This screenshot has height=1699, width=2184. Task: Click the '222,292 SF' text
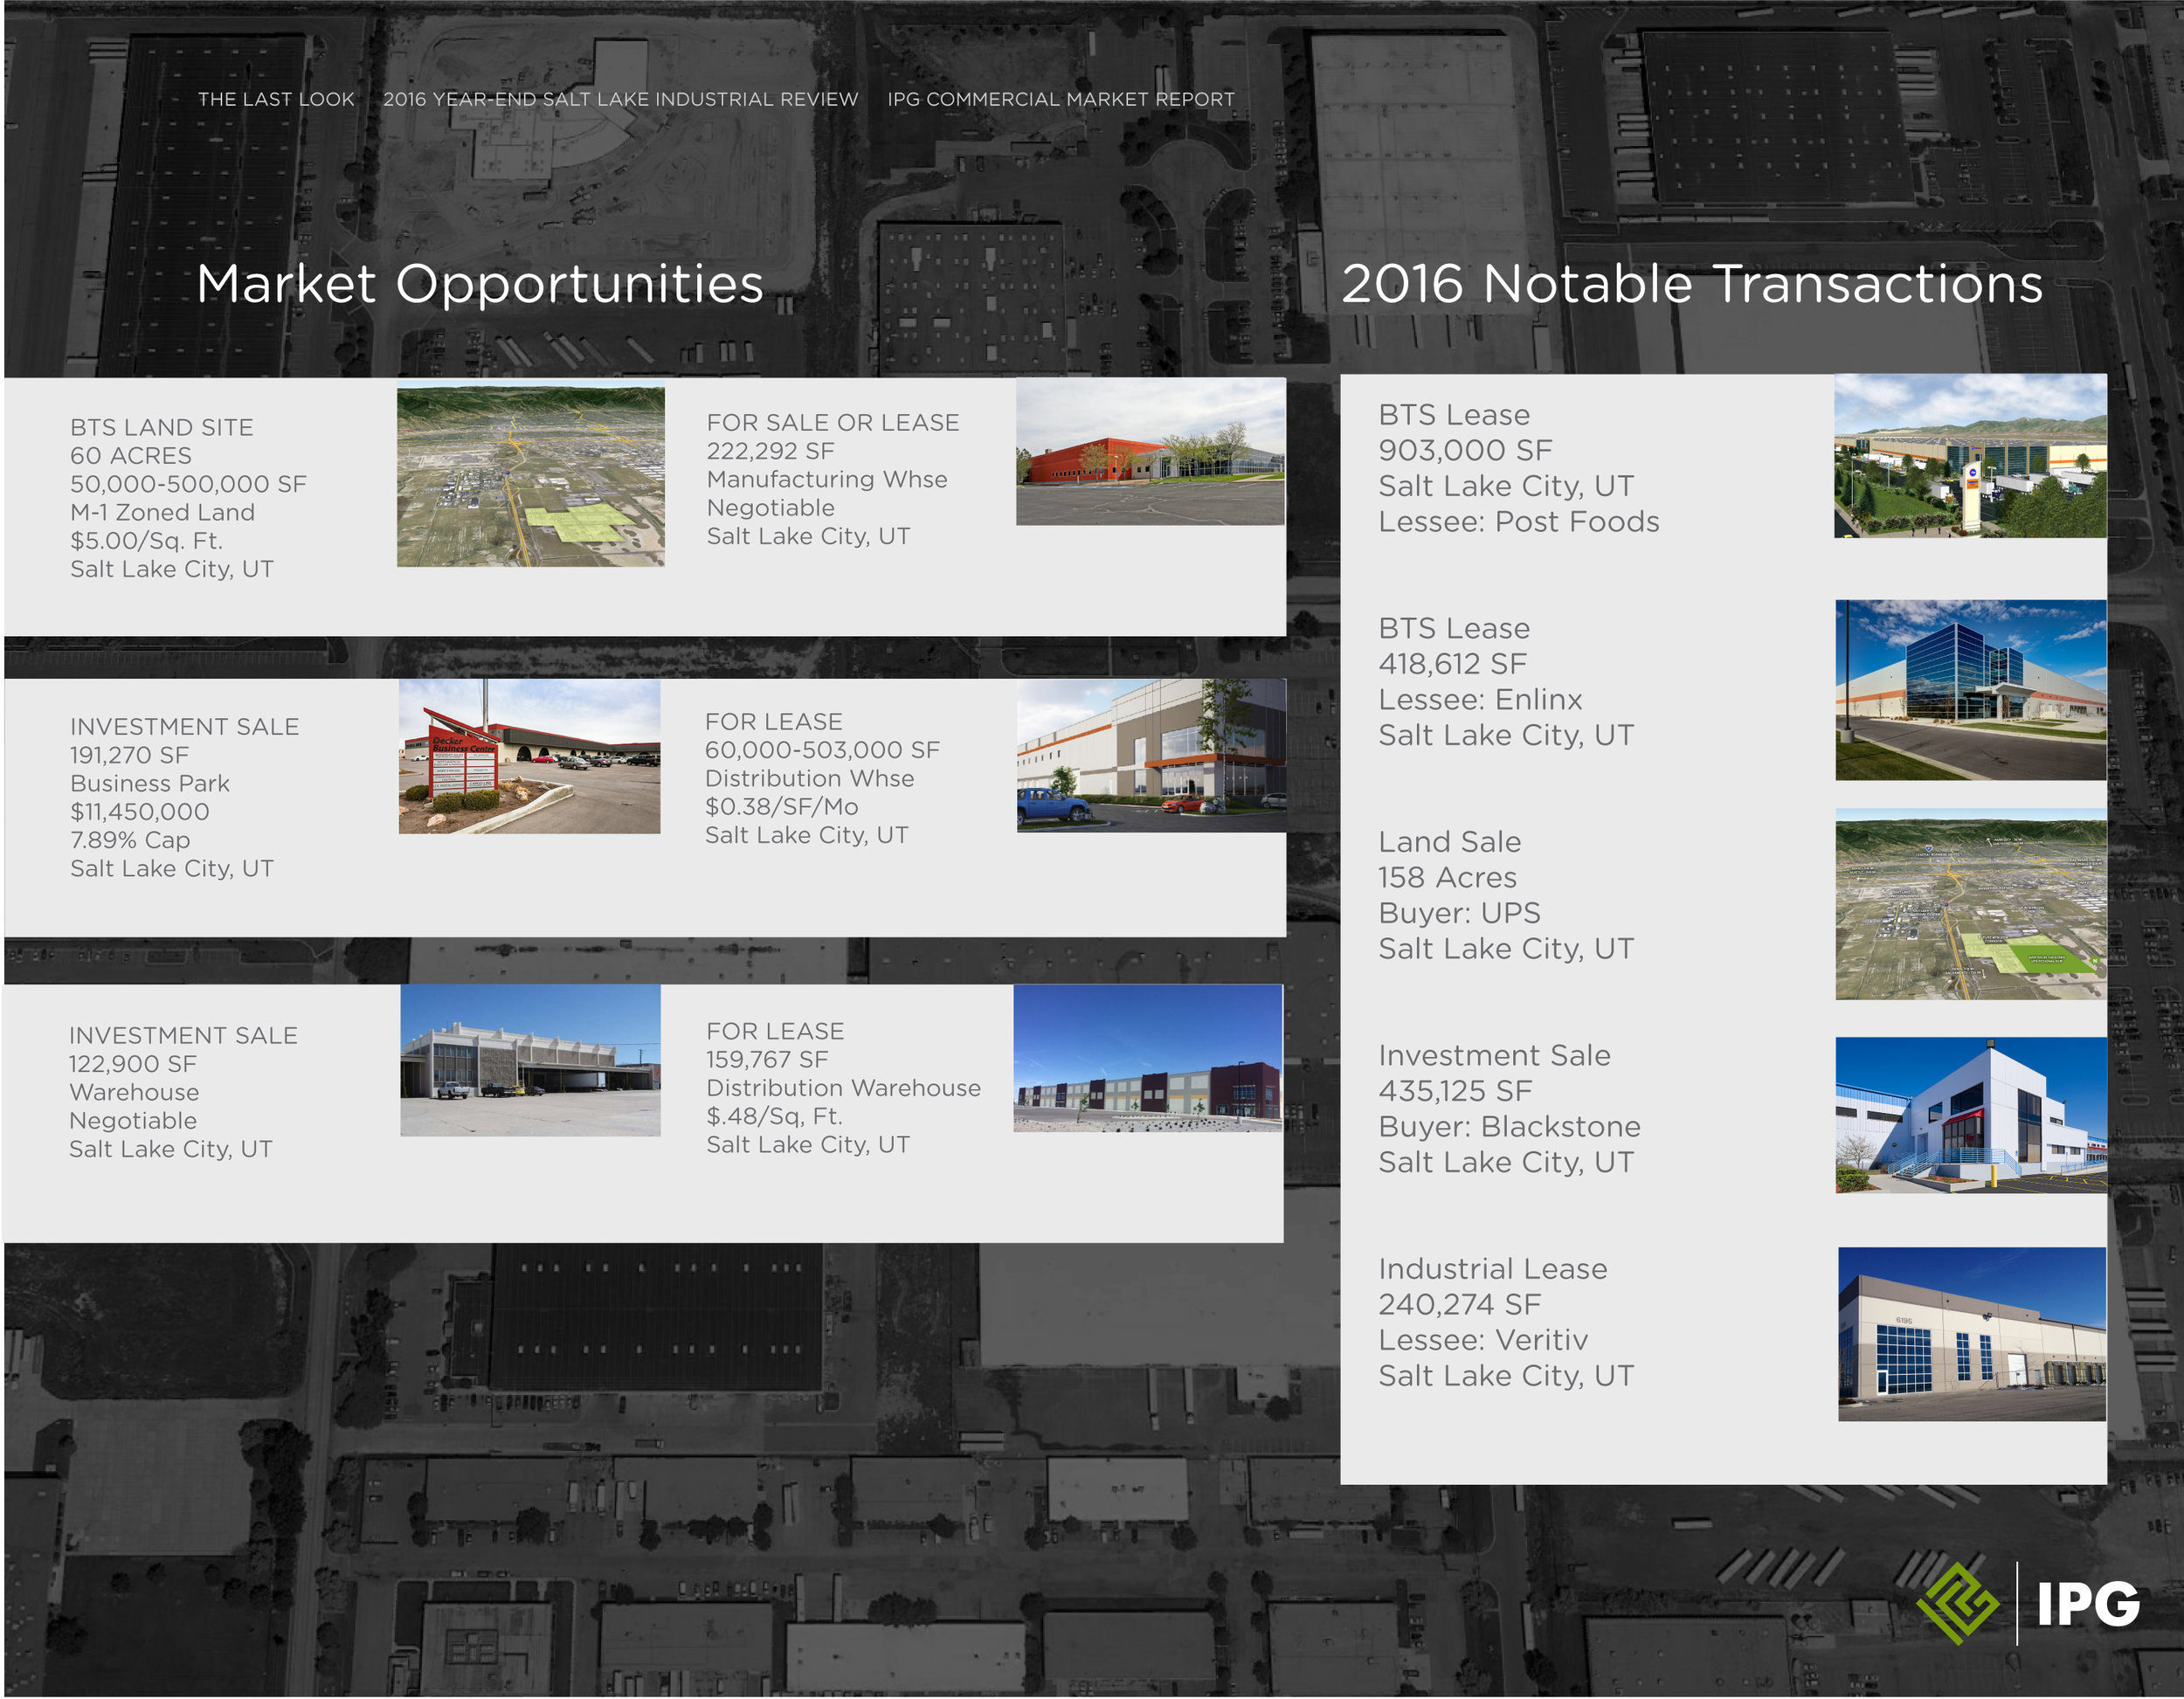point(770,451)
